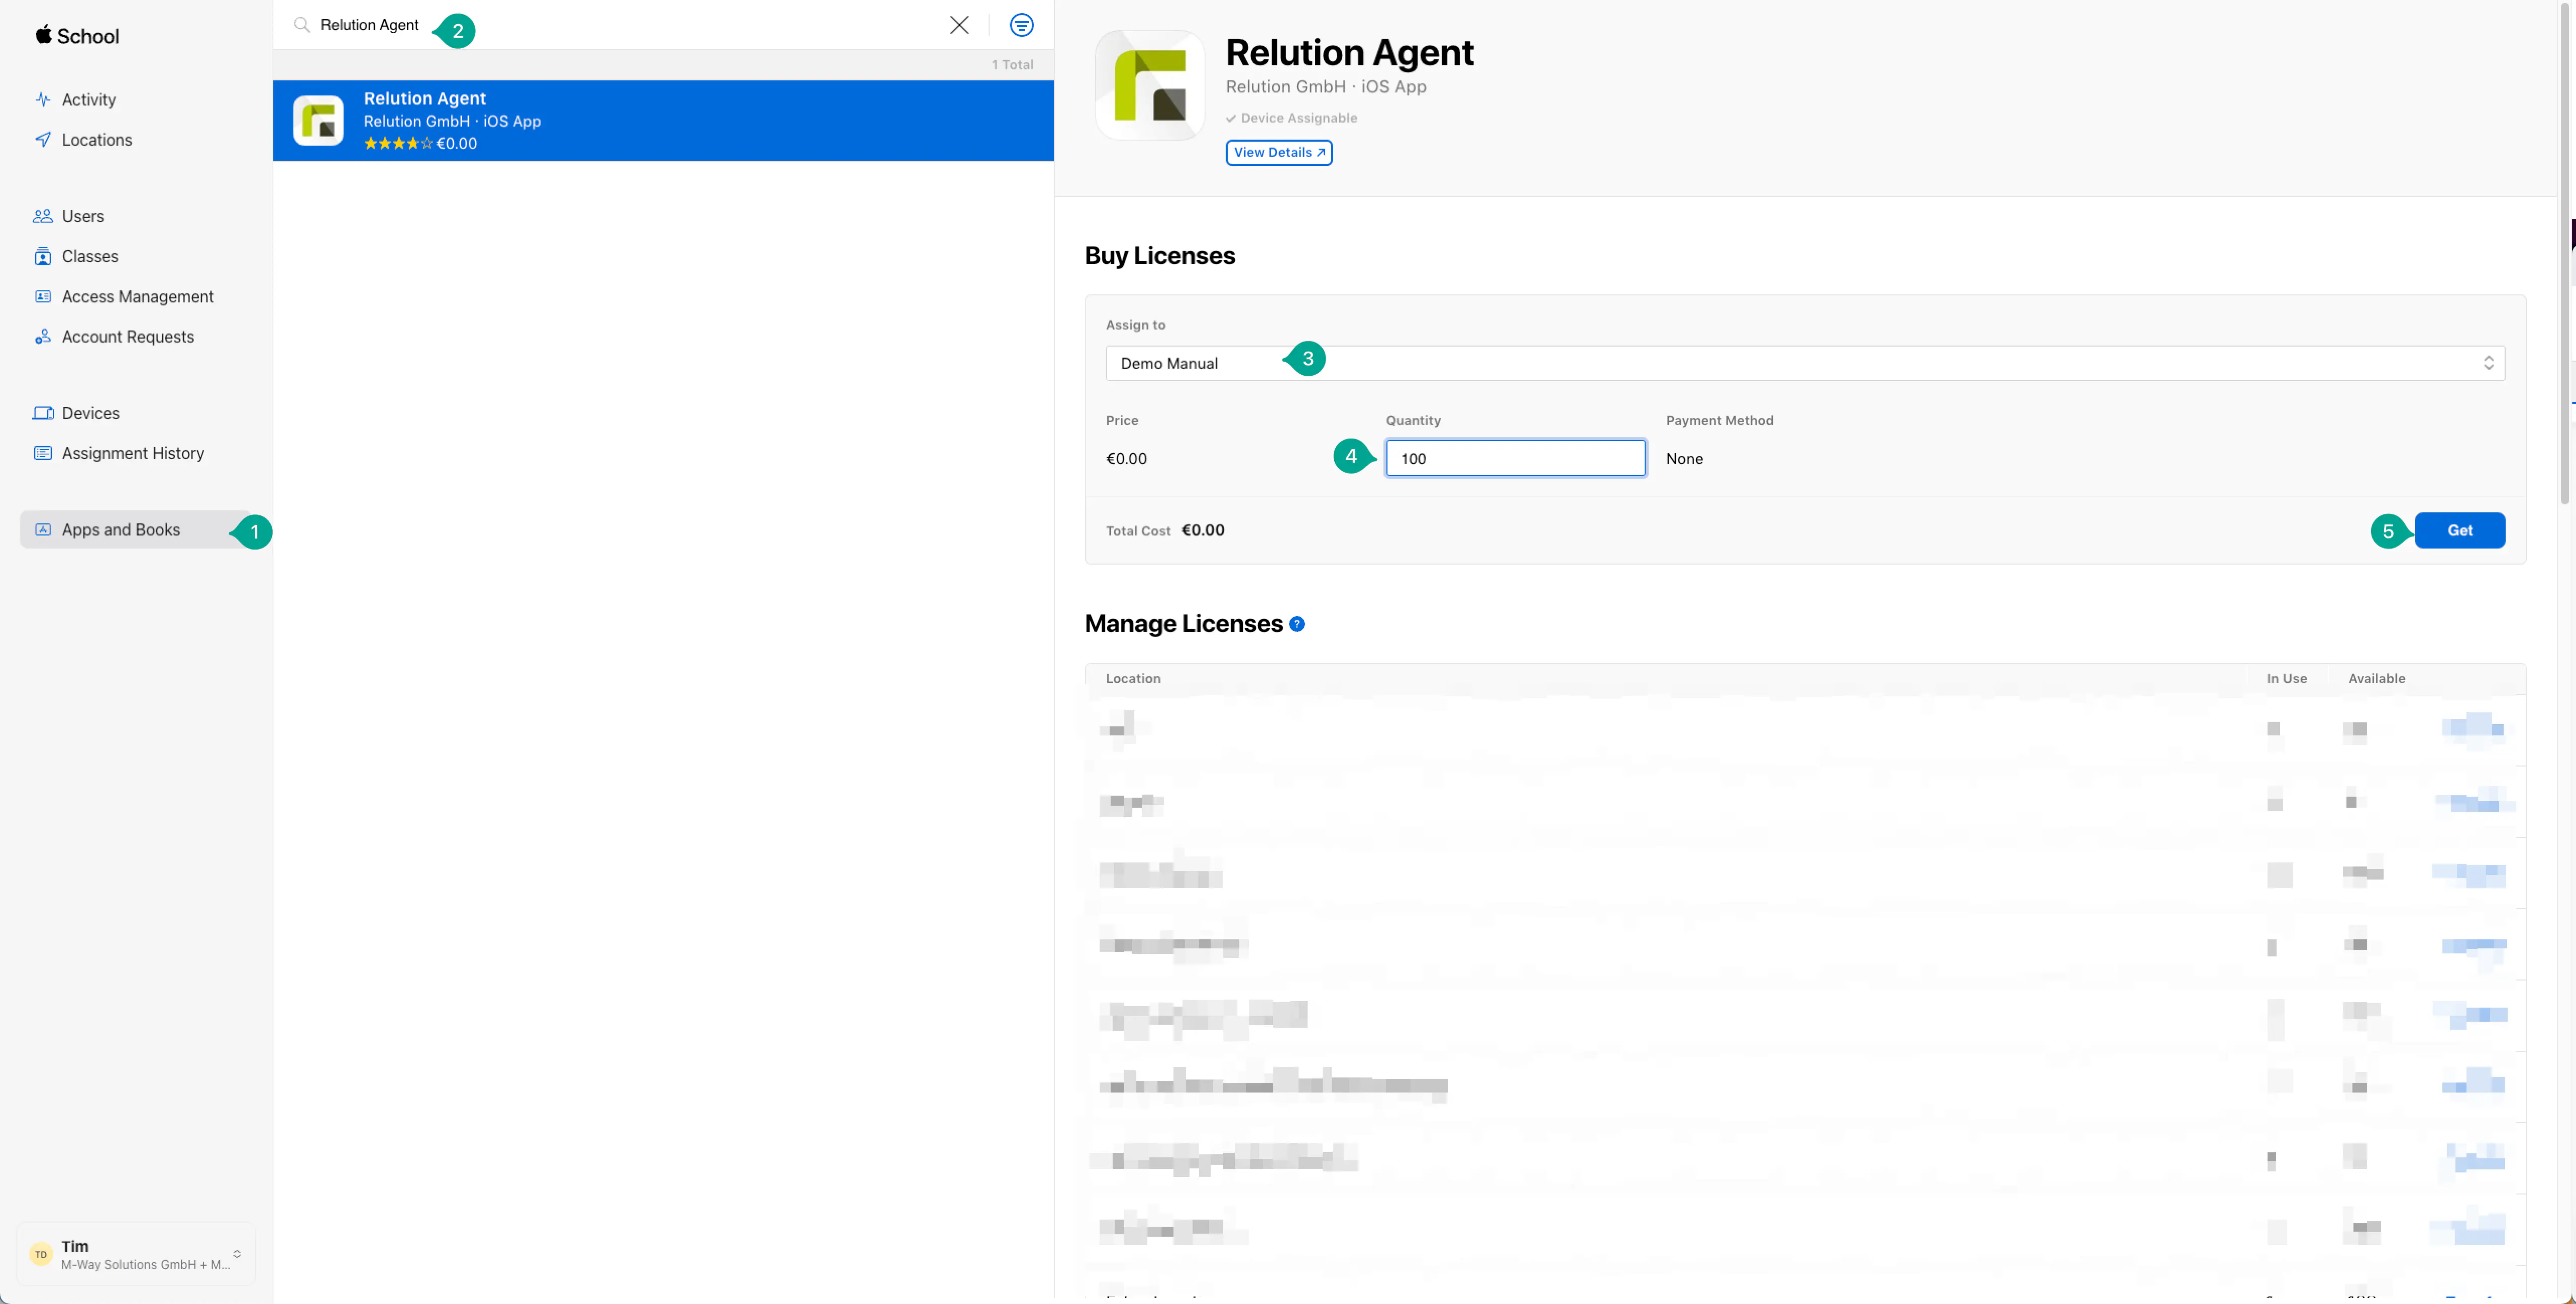2576x1304 pixels.
Task: Open the filter icon beside search
Action: pyautogui.click(x=1021, y=26)
